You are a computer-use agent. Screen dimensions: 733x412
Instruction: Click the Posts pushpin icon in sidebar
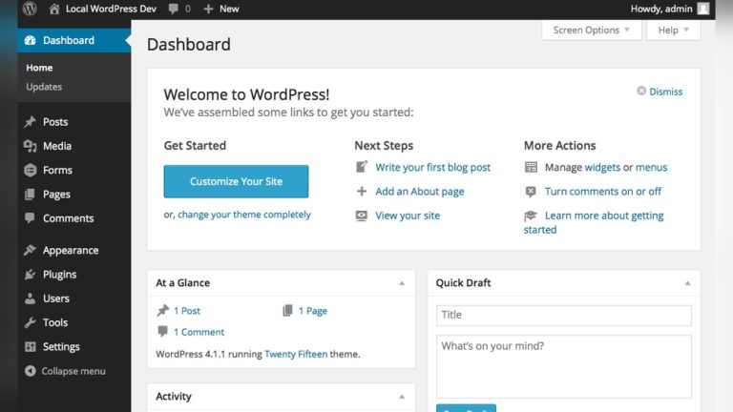click(x=30, y=122)
